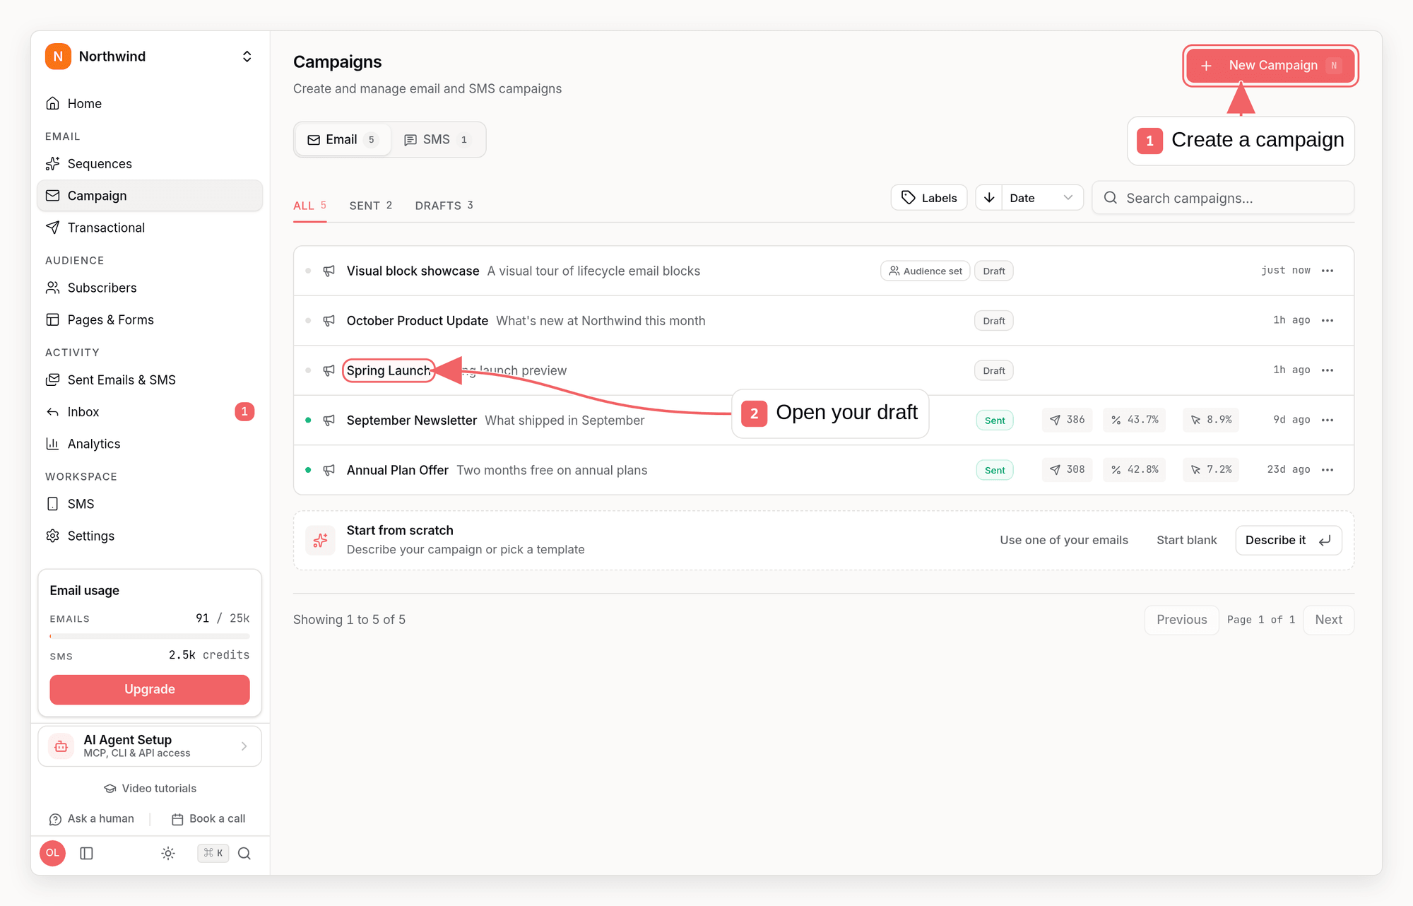Open more options for Spring Launch row
The width and height of the screenshot is (1413, 906).
[x=1328, y=370]
